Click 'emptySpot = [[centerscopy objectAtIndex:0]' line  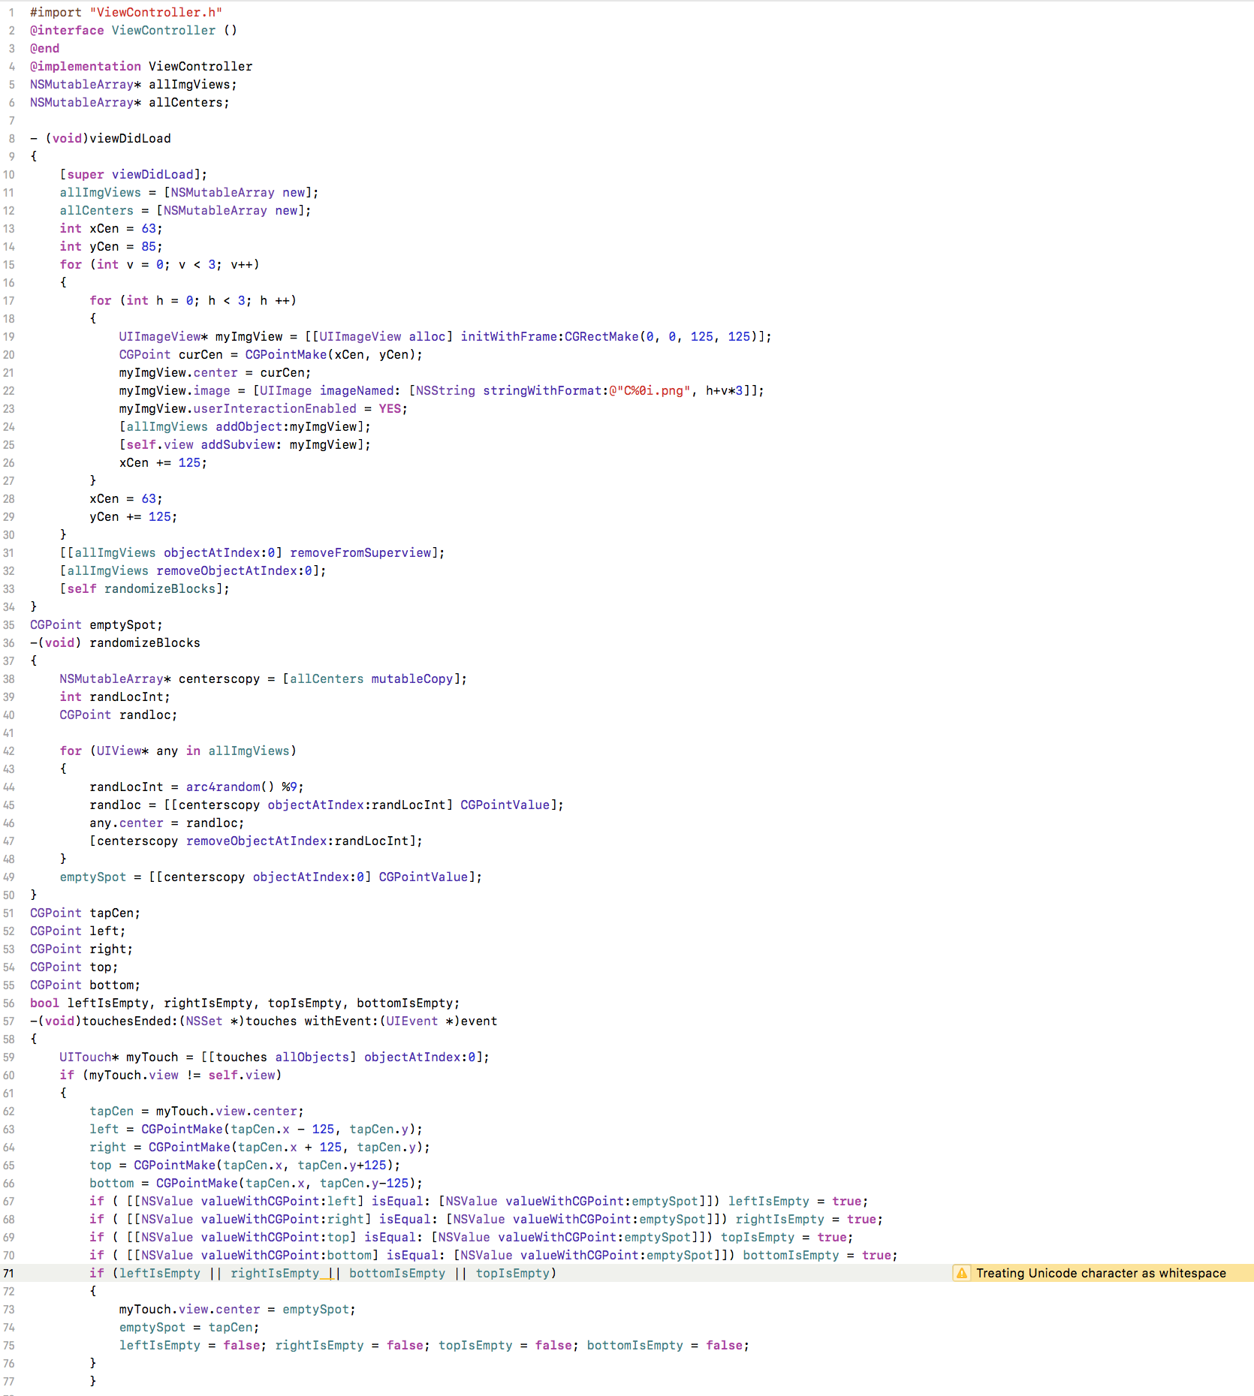(x=271, y=877)
